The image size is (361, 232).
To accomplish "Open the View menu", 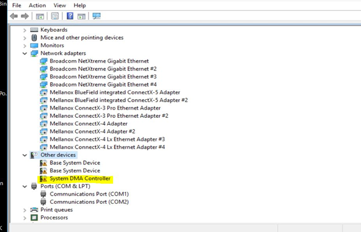I will 60,5.
